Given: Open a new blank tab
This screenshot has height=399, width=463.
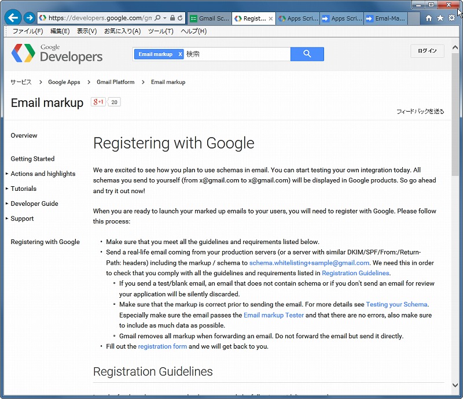Looking at the screenshot, I should (x=414, y=19).
